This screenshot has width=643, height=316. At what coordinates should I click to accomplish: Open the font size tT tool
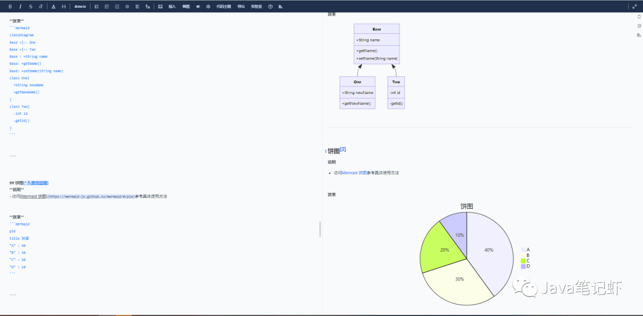(x=40, y=7)
